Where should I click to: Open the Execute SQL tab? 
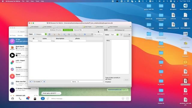78,30
